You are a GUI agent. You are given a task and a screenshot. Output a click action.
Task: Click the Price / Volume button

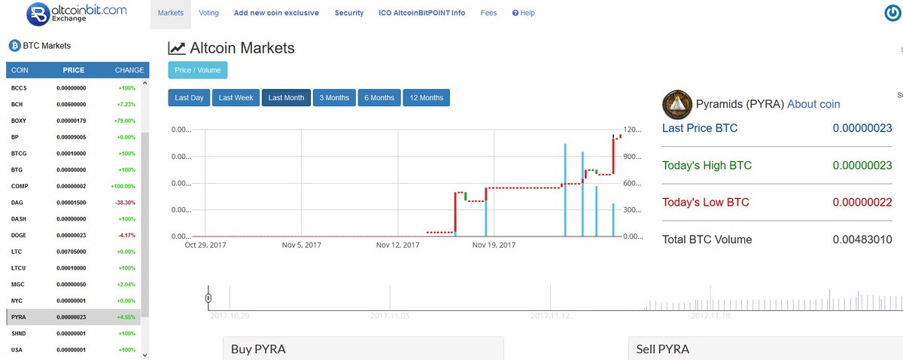pos(198,70)
